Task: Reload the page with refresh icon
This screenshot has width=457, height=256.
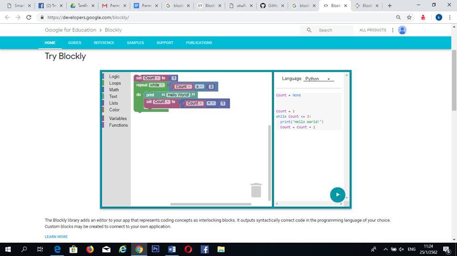Action: pyautogui.click(x=29, y=18)
